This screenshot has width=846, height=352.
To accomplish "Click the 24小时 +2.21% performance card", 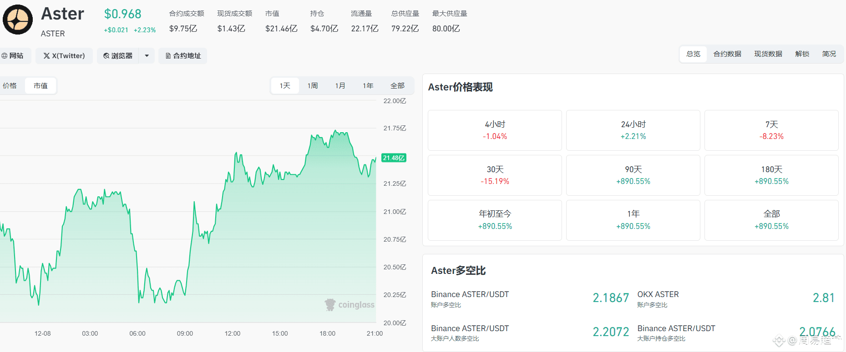I will pos(633,130).
